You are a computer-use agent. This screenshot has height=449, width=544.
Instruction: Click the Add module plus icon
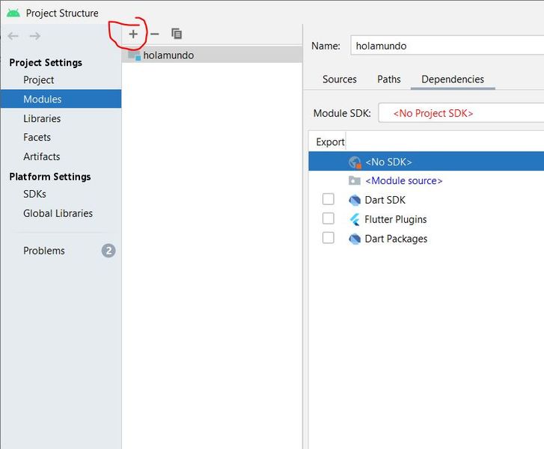coord(133,34)
